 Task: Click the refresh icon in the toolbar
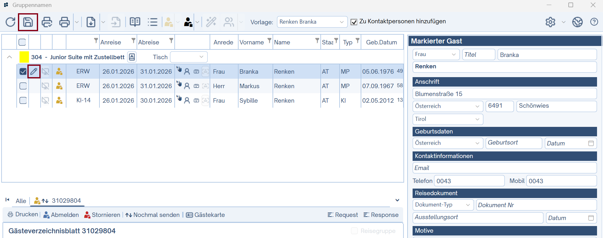(x=10, y=22)
